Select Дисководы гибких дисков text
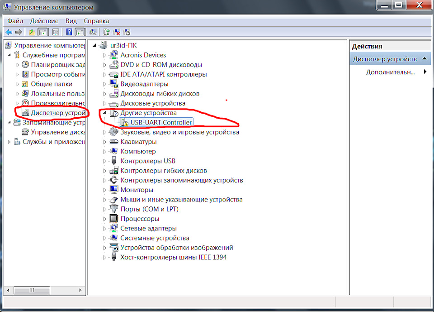The image size is (434, 312). pos(160,93)
